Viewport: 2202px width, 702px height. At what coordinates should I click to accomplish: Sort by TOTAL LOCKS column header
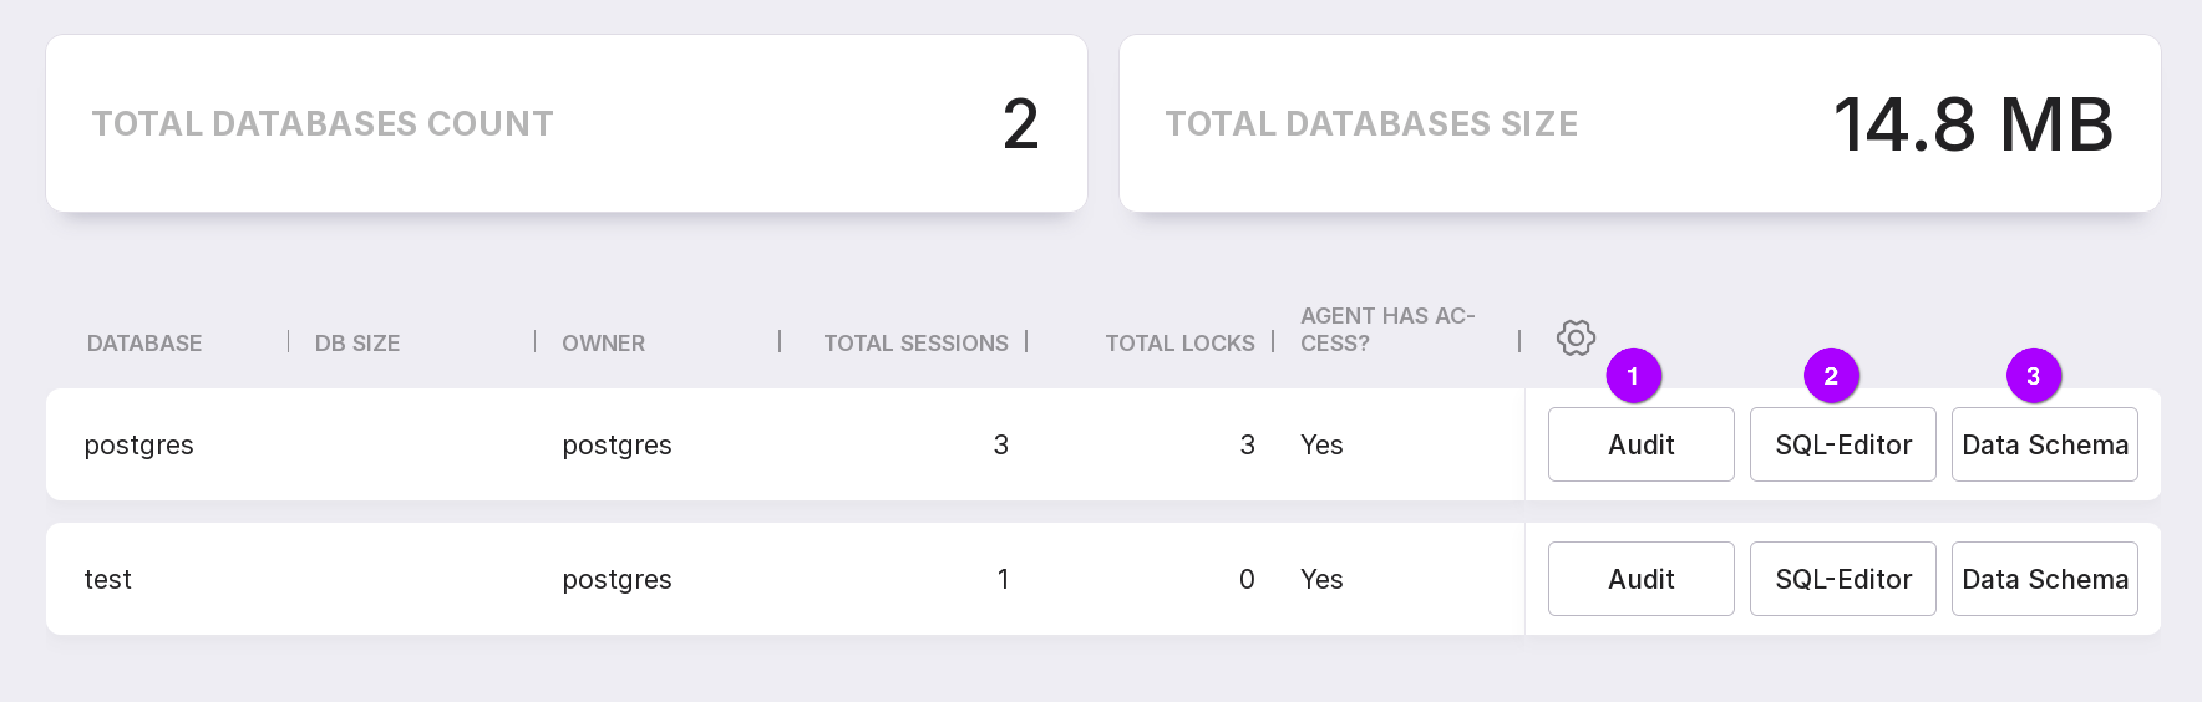coord(1179,344)
